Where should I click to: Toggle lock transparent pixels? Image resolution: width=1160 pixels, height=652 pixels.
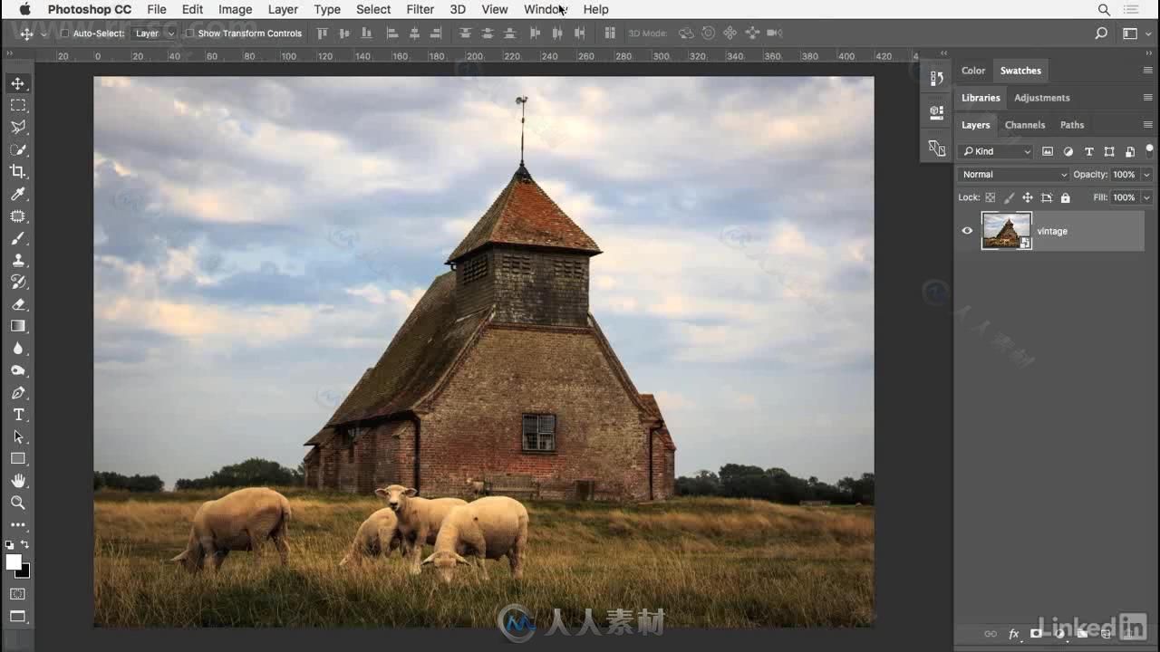(990, 197)
